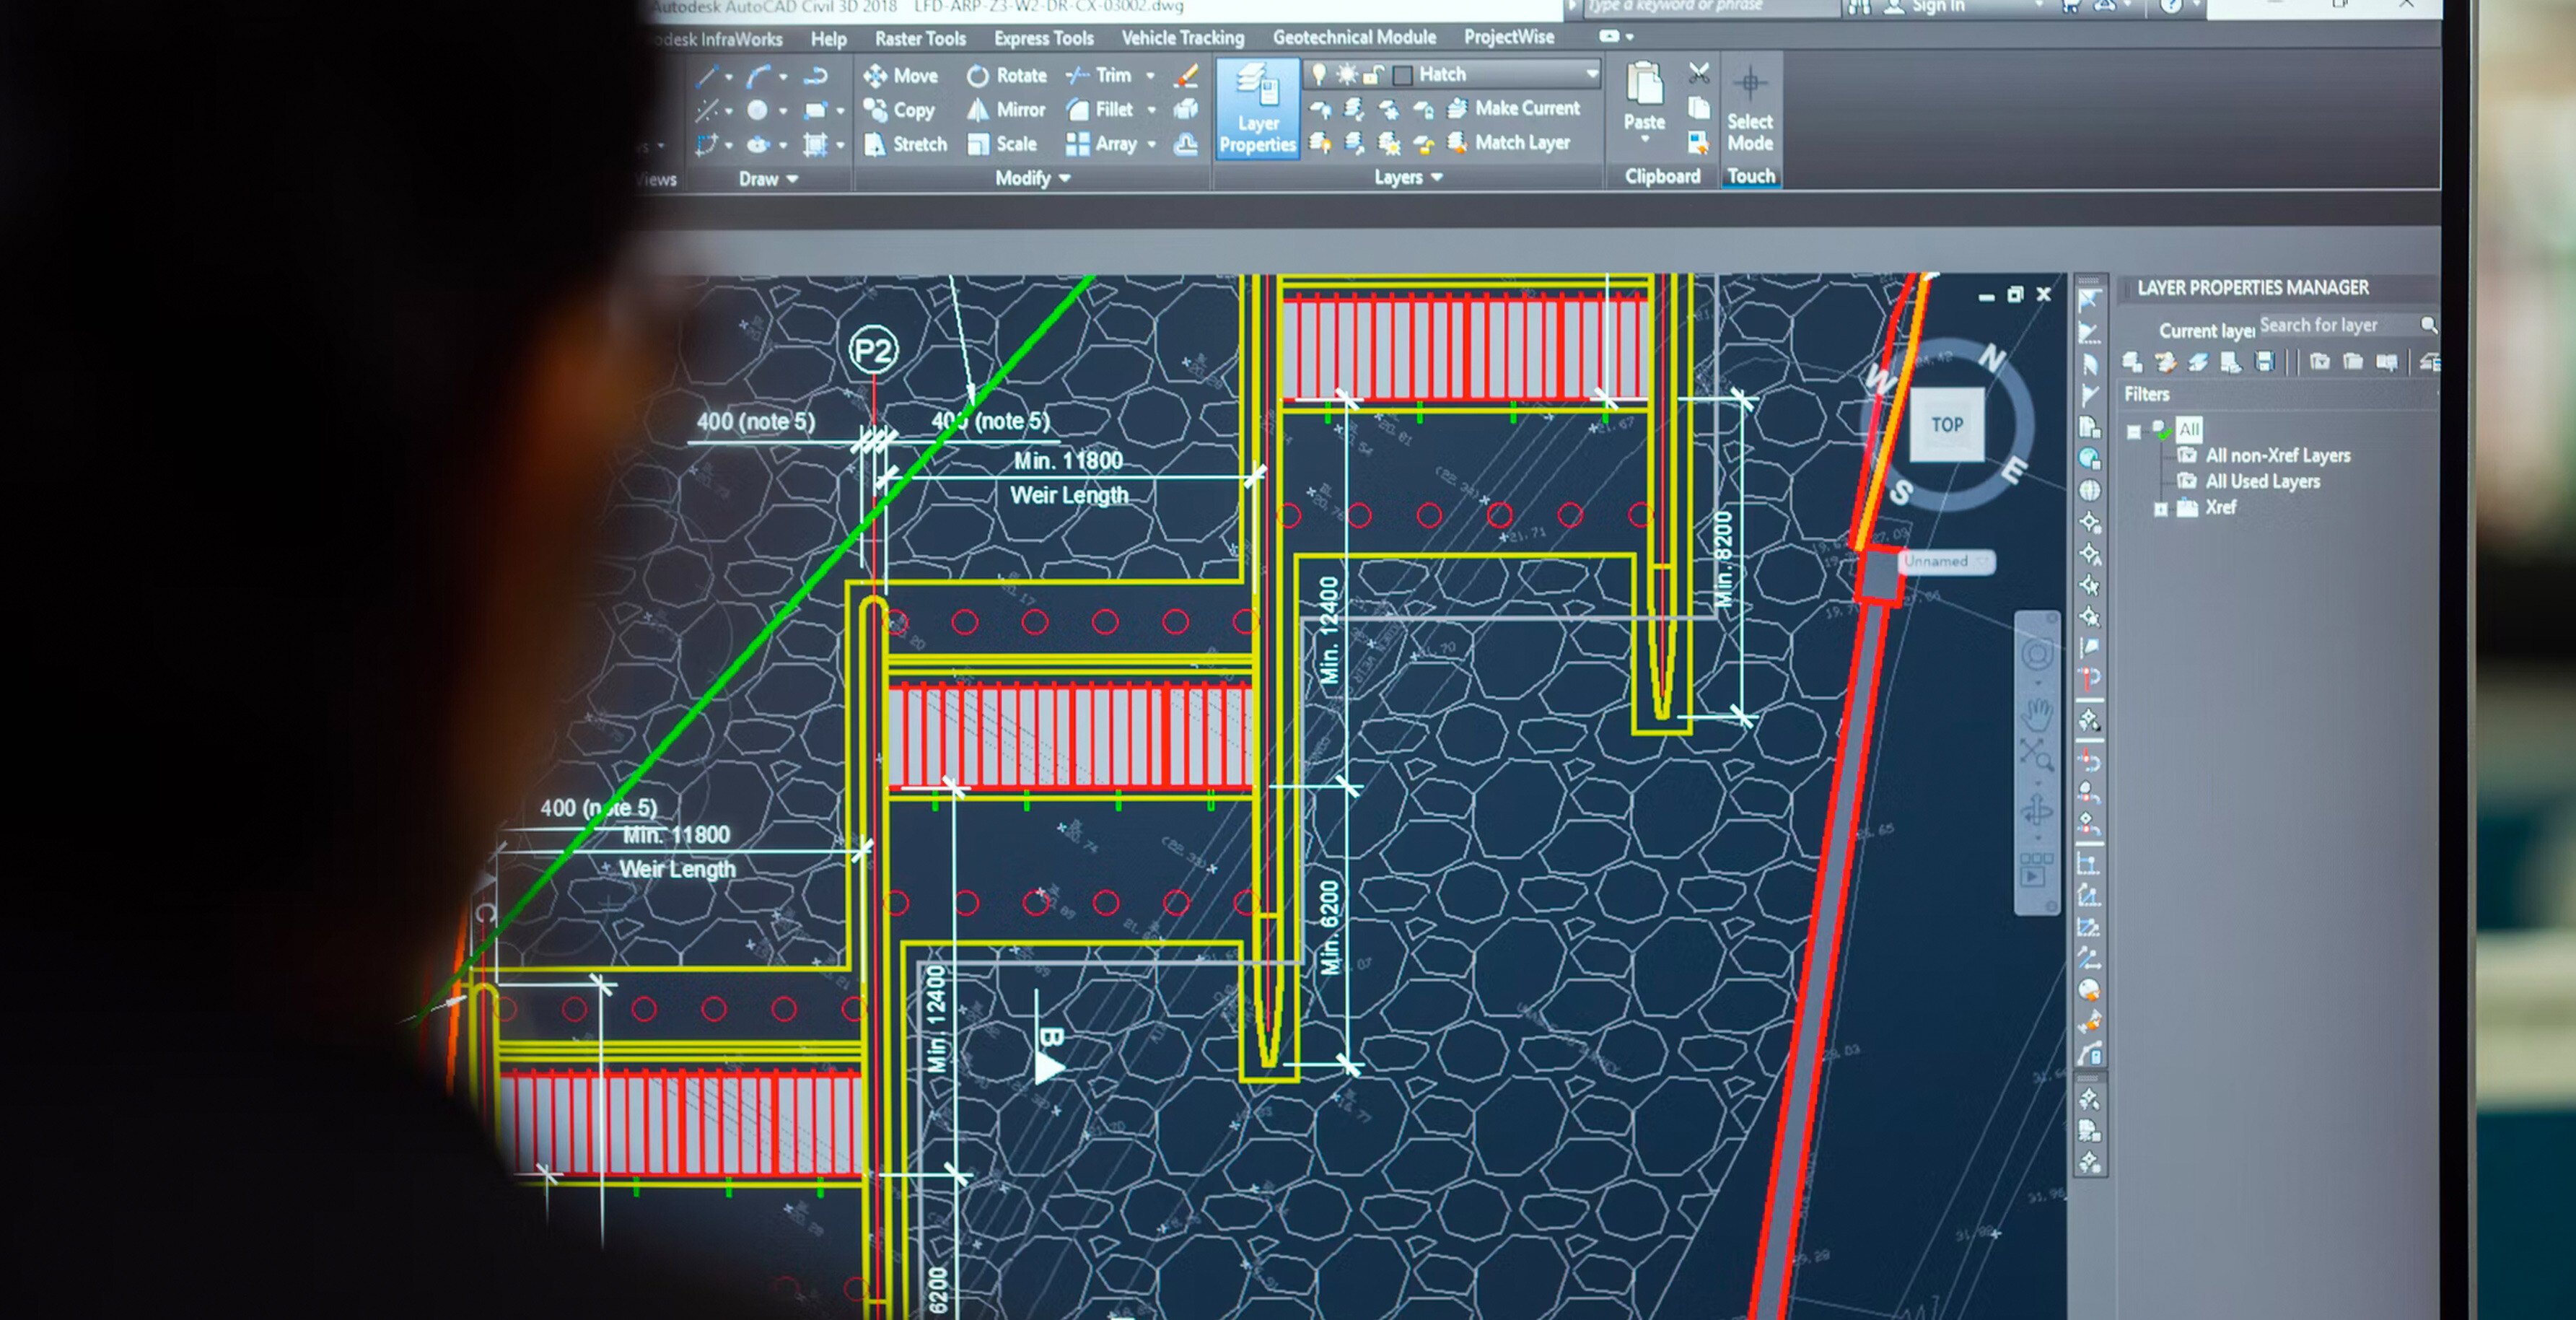Image resolution: width=2576 pixels, height=1320 pixels.
Task: Click the Mirror tool icon
Action: coord(977,110)
